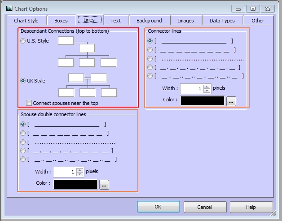Select dashed line for Connector lines
Screen dimensions: 282x221
pos(150,50)
